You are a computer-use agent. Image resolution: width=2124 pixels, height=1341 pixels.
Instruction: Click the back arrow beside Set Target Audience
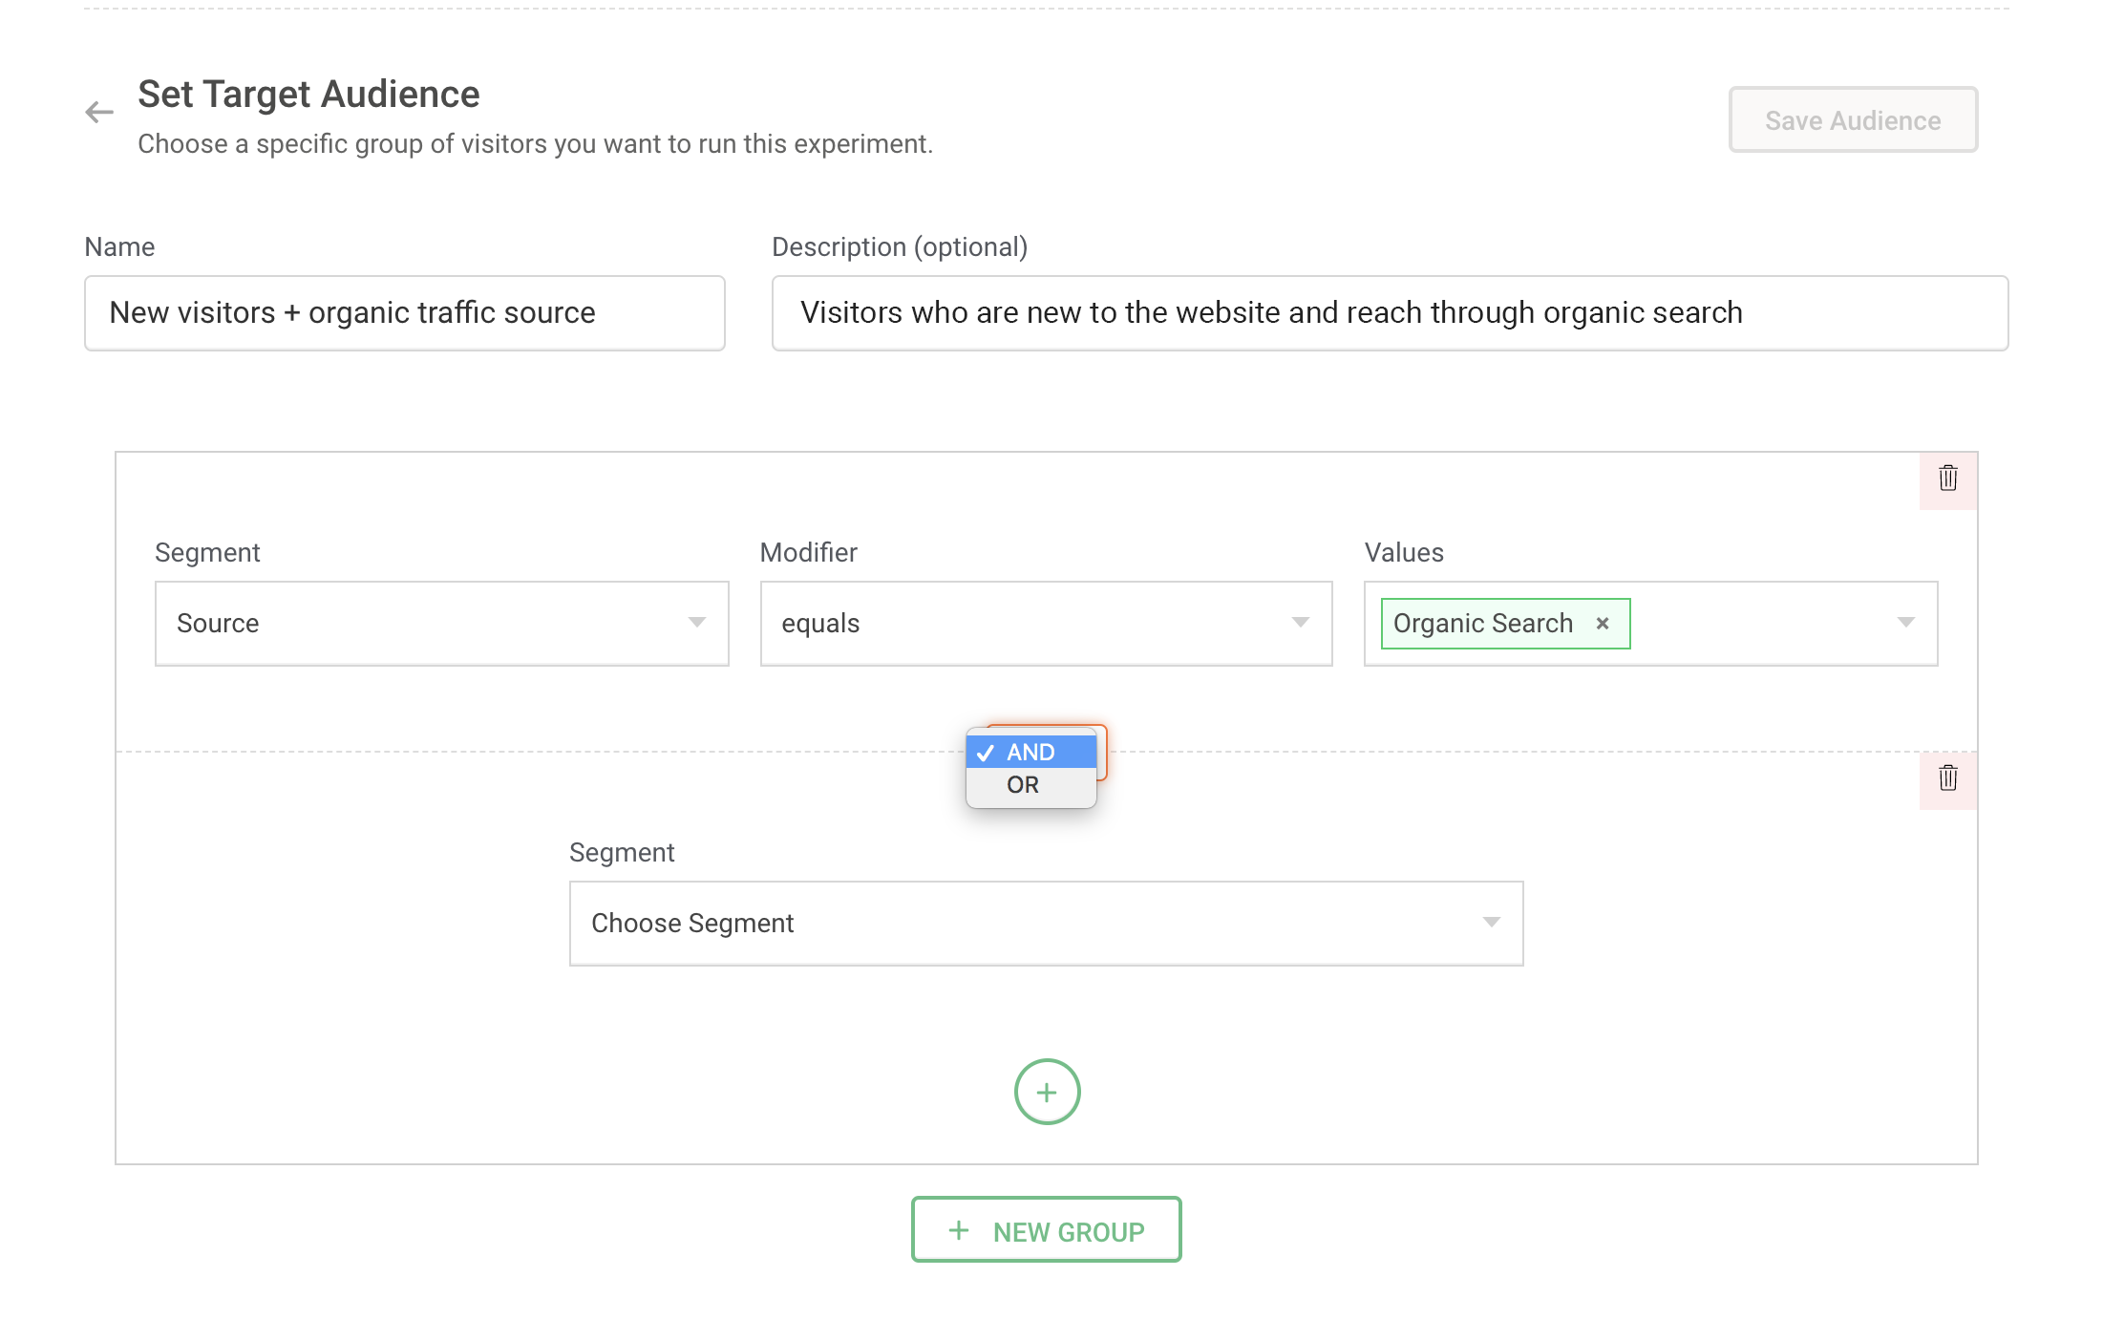[x=99, y=113]
